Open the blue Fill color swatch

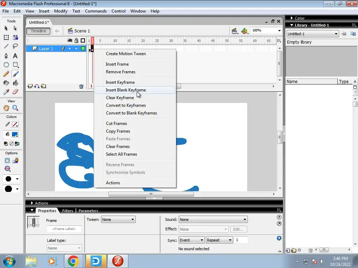[x=15, y=134]
